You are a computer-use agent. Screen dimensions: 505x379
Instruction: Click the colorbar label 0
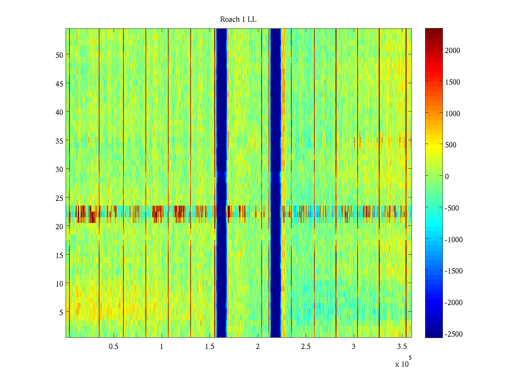[x=447, y=177]
